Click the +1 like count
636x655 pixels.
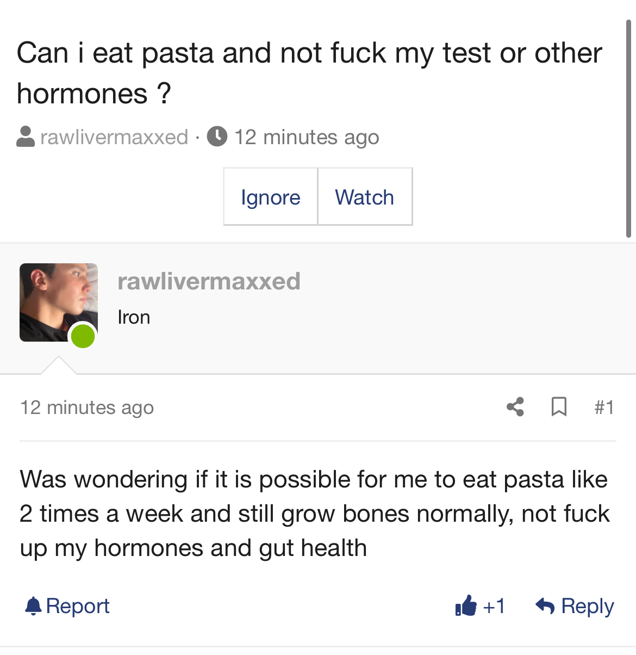(x=494, y=606)
